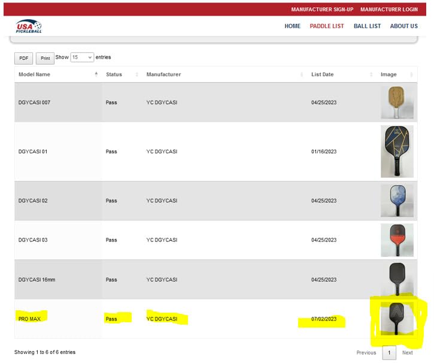
Task: Open DGYCASI 16mm paddle thumbnail
Action: click(x=397, y=279)
